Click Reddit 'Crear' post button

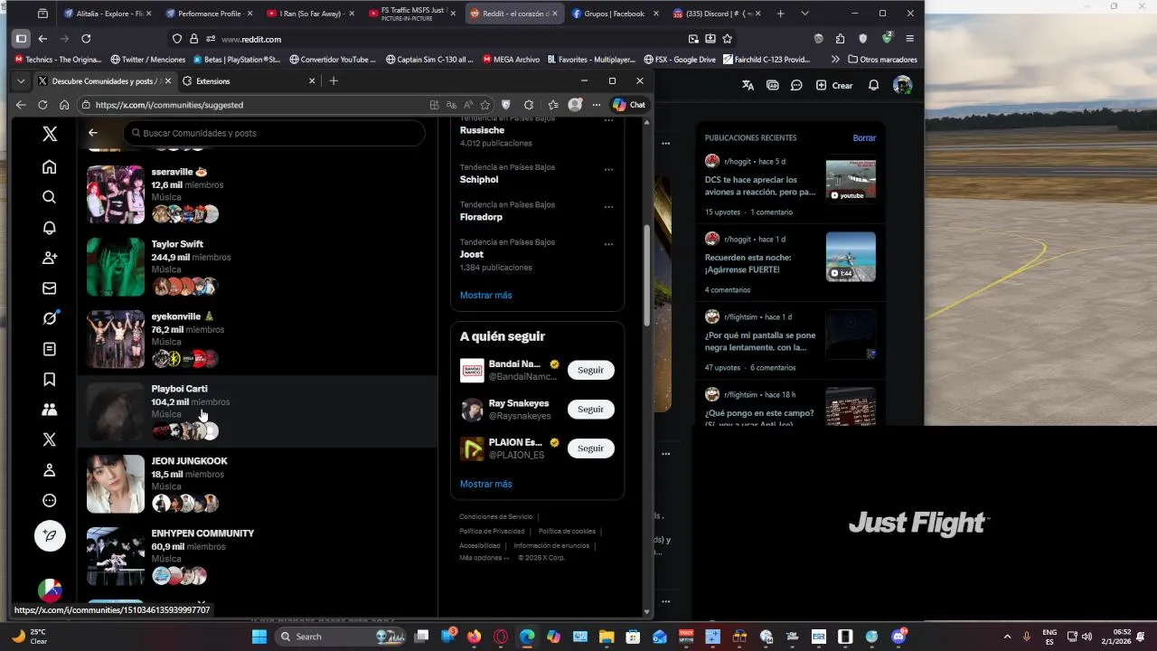pos(834,85)
